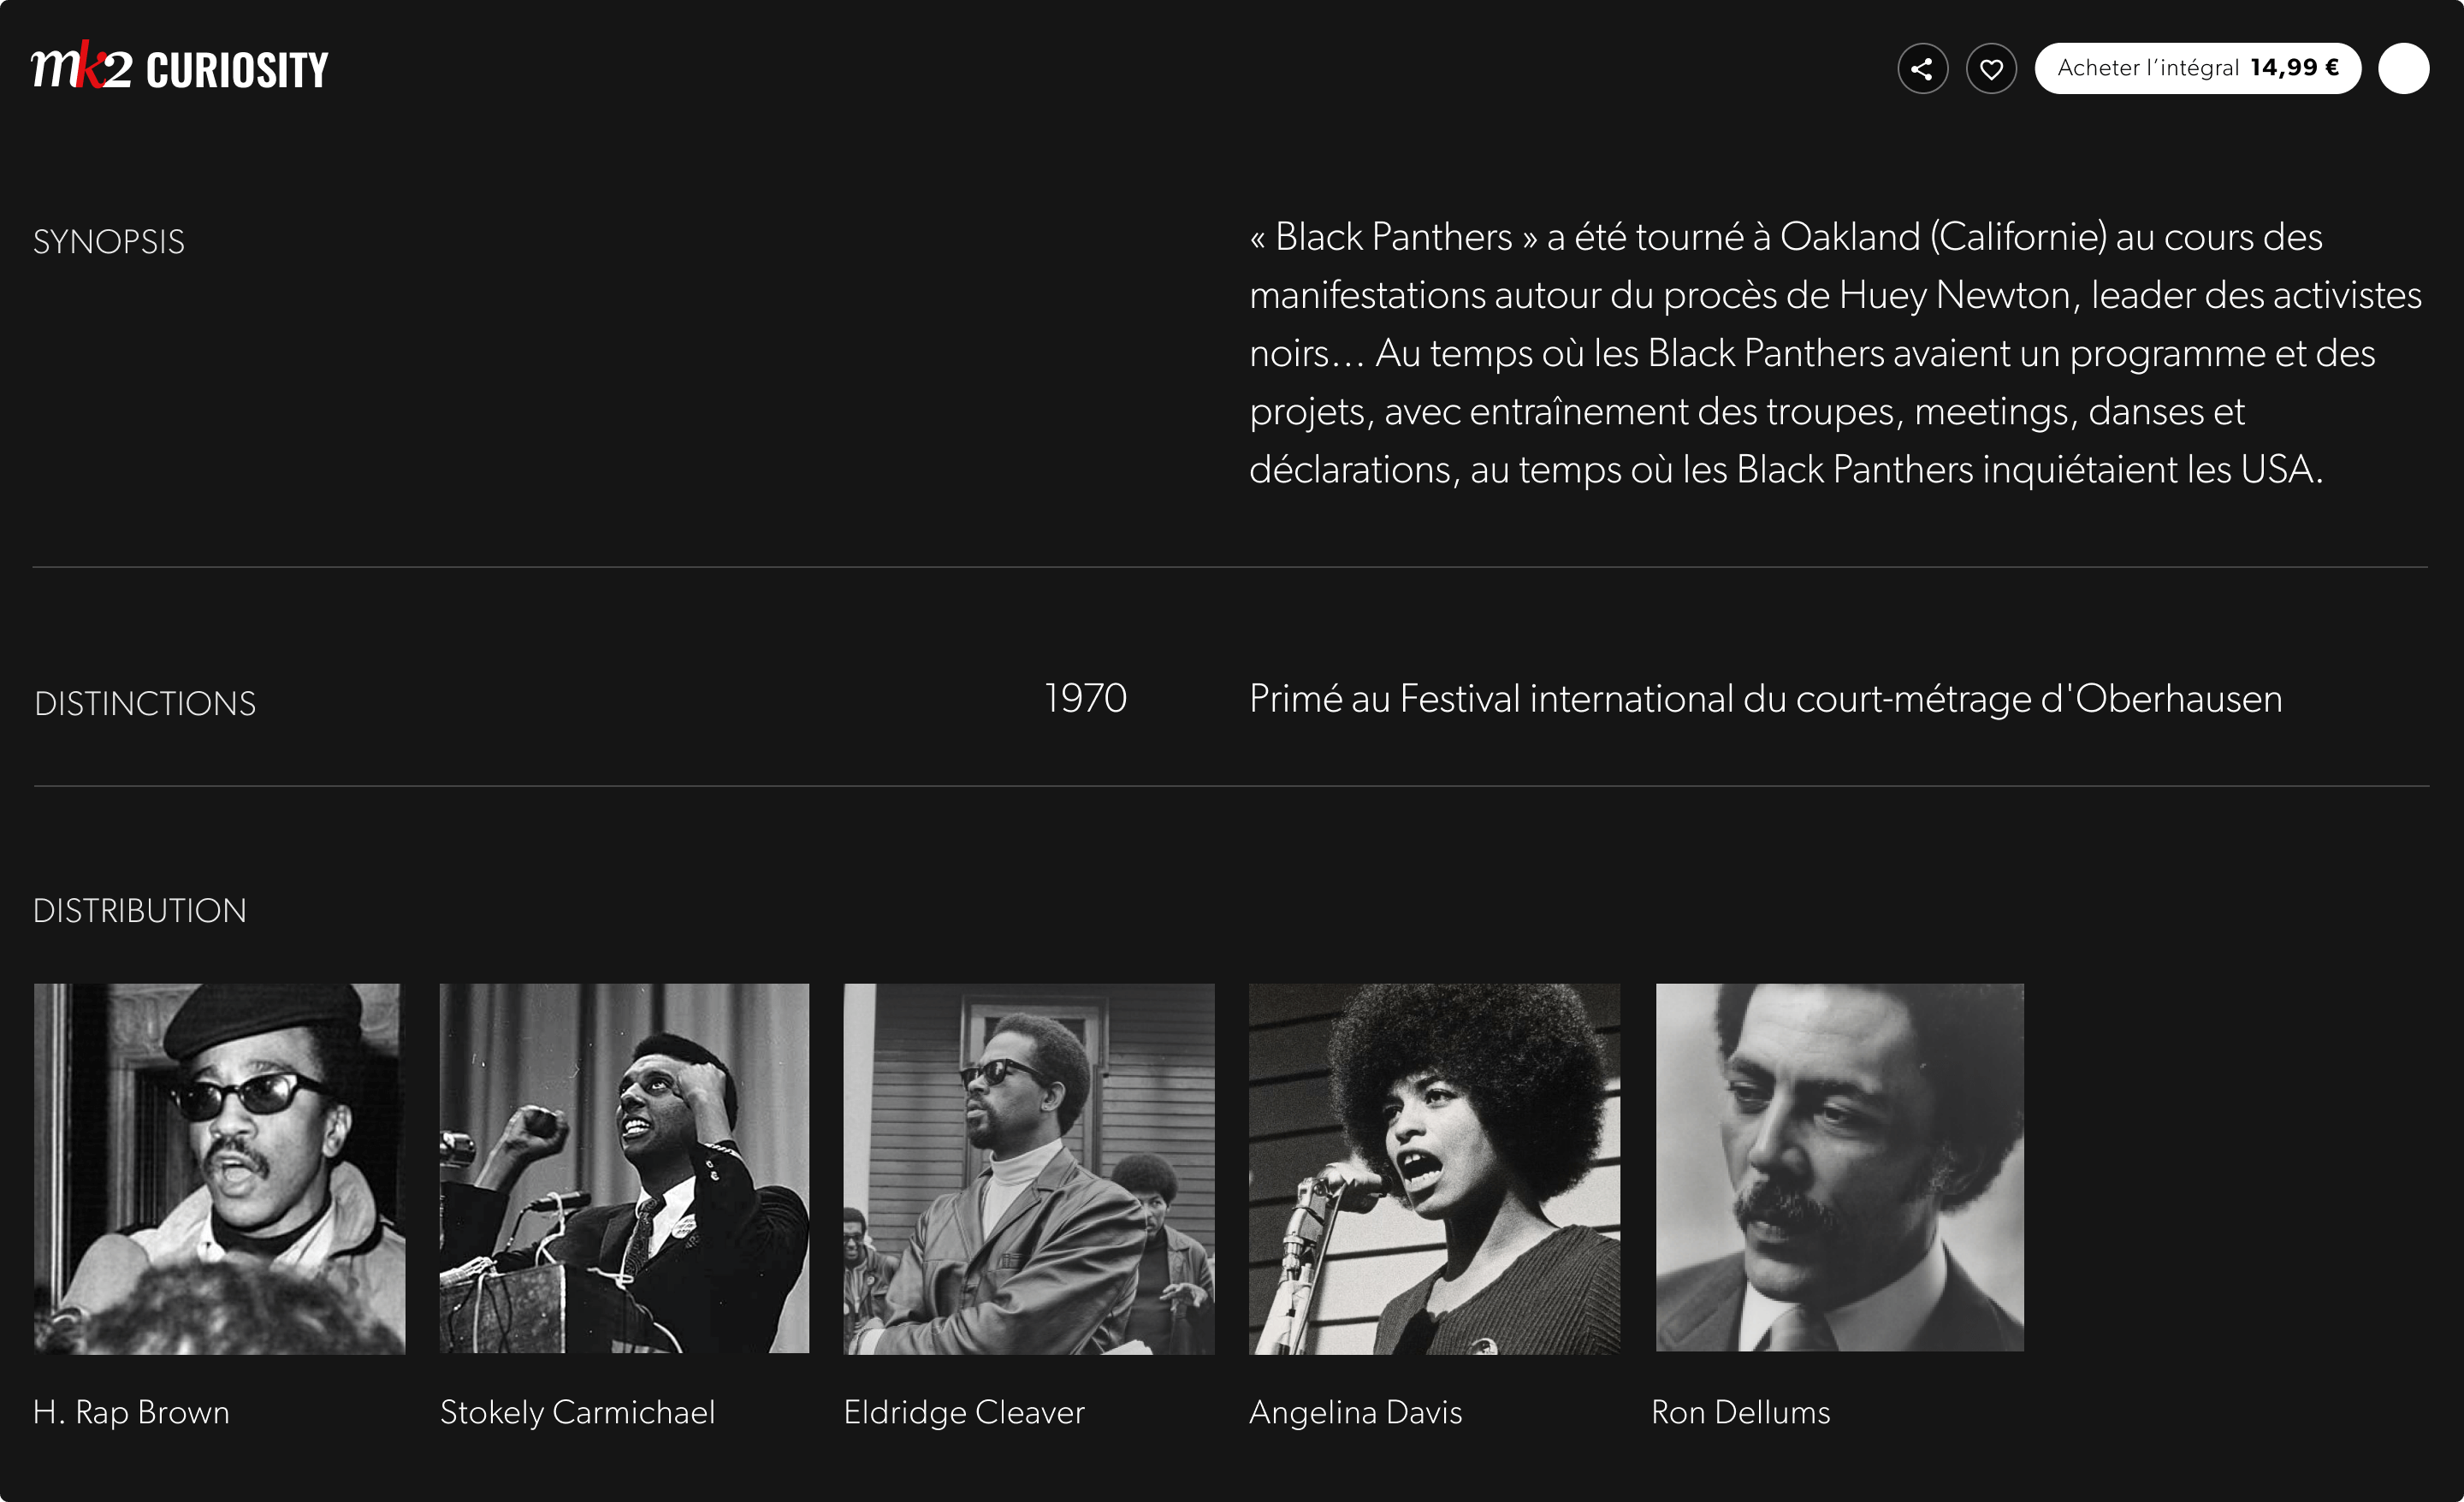Open the white round profile avatar
Image resolution: width=2464 pixels, height=1502 pixels.
point(2403,69)
